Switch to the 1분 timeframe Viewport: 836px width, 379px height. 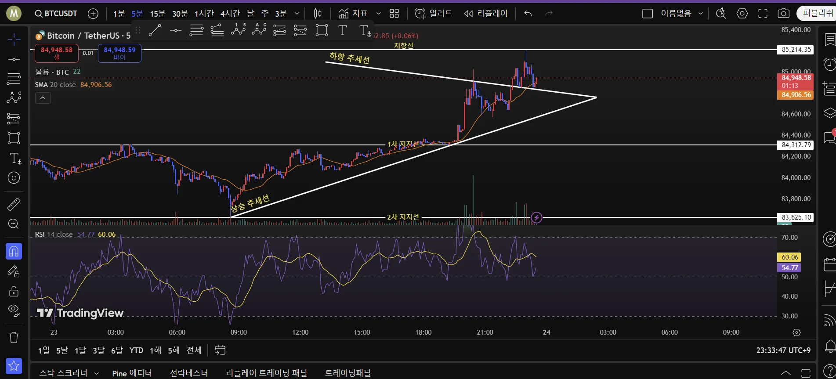pos(119,14)
